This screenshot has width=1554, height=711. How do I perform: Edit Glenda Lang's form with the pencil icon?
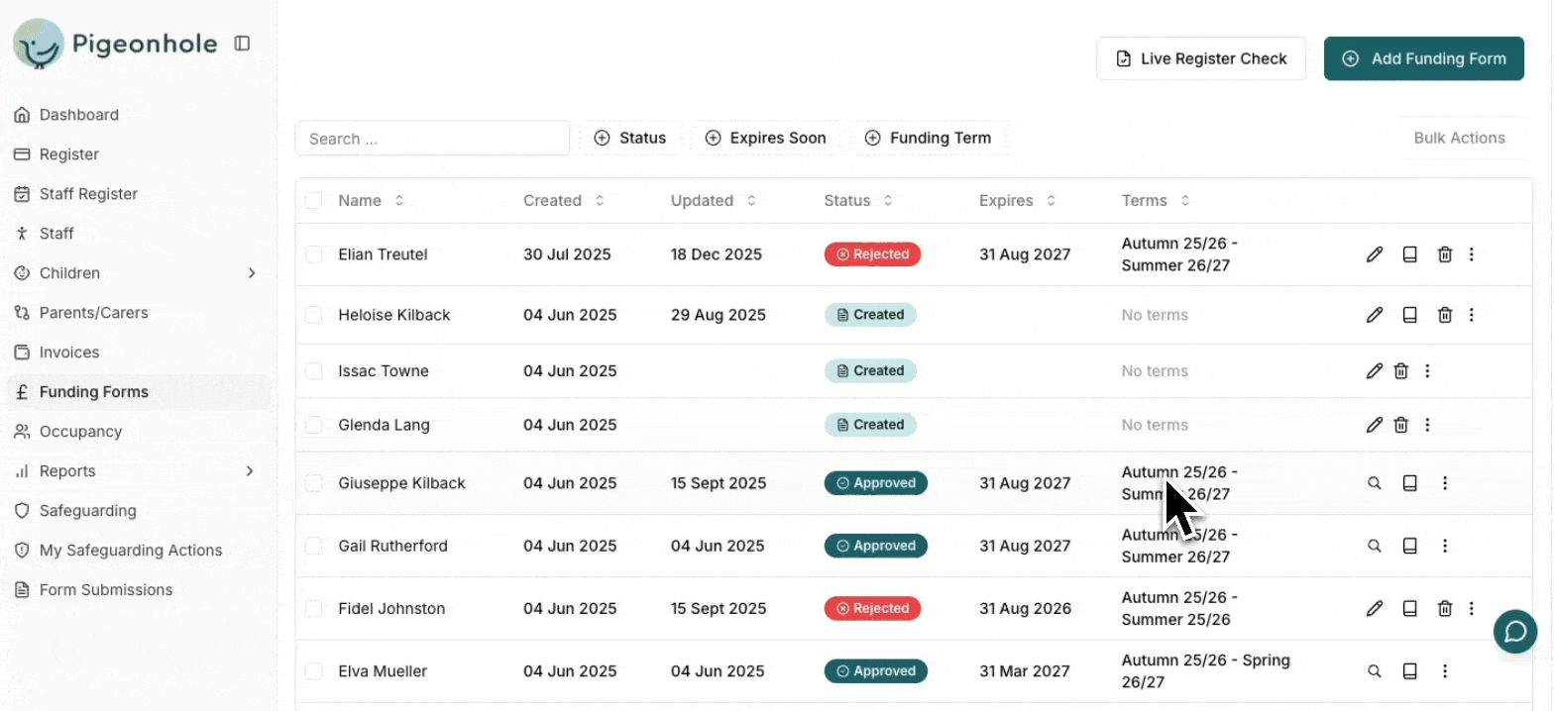point(1374,425)
